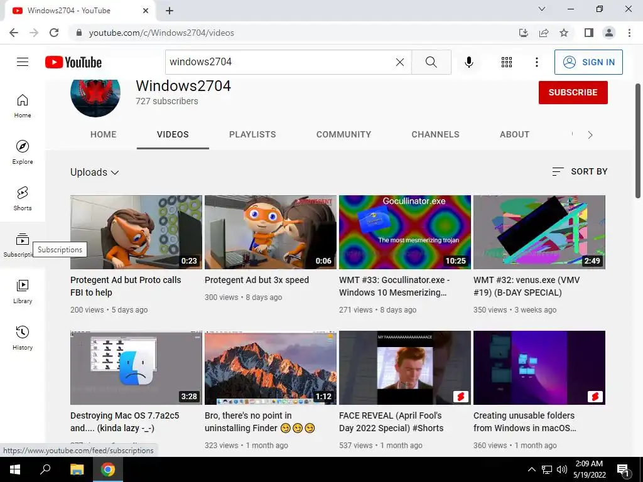Show hidden system tray icons
This screenshot has height=482, width=643.
[x=531, y=469]
